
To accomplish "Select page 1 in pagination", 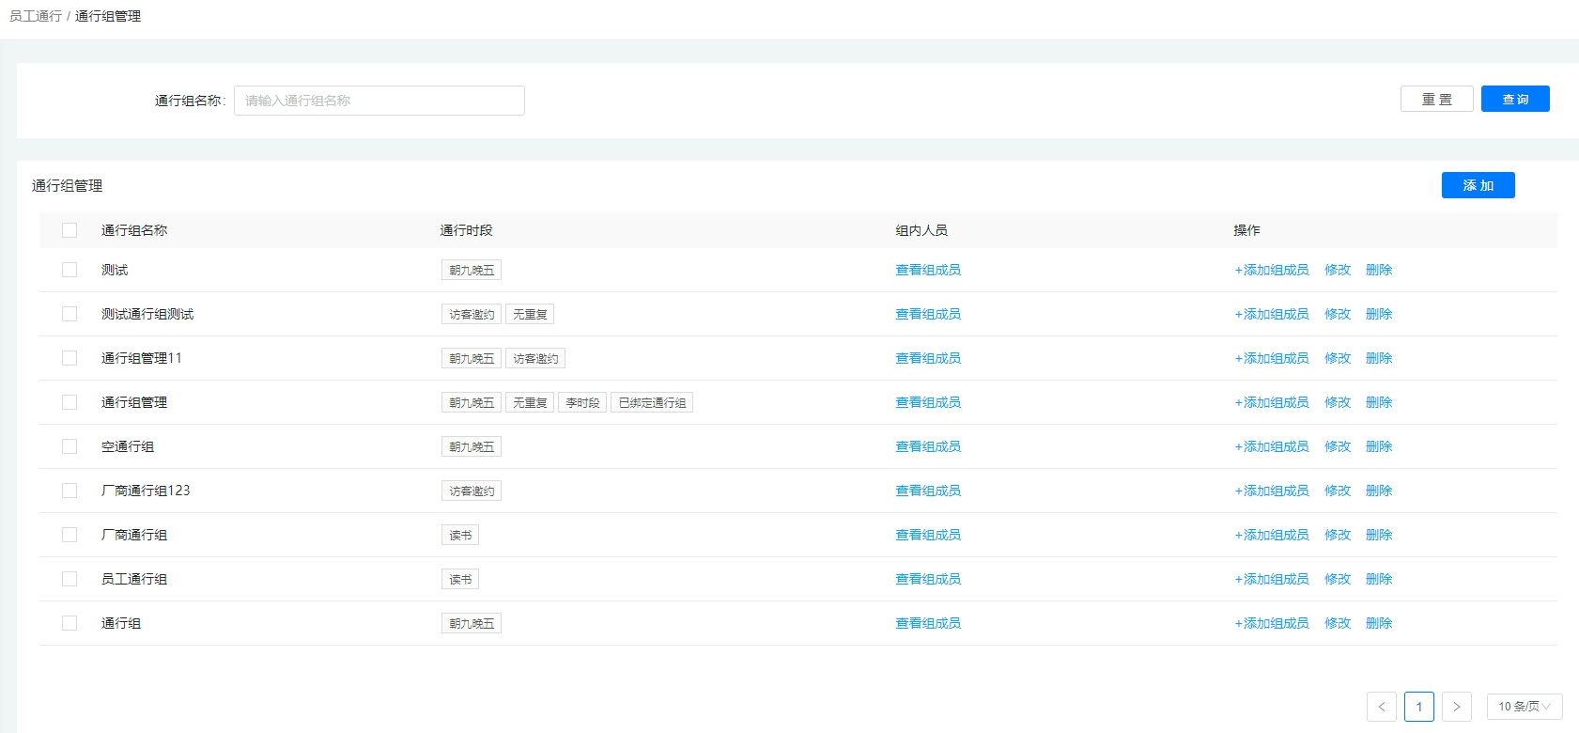I will (1418, 707).
